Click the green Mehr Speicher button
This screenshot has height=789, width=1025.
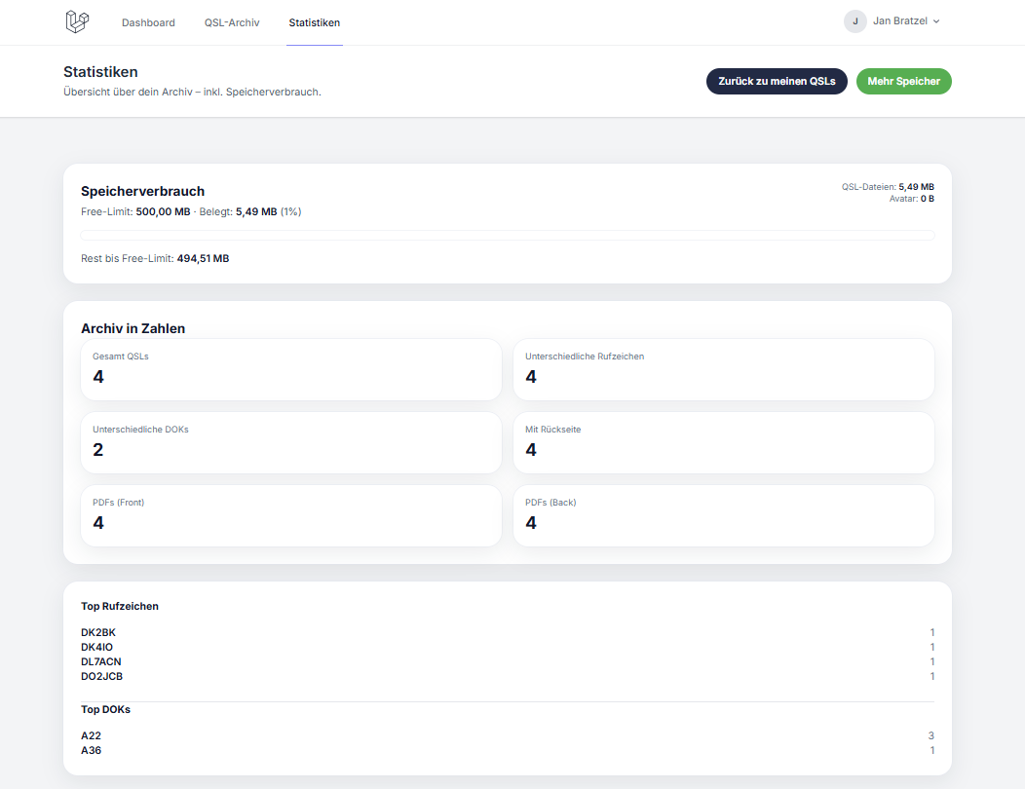coord(903,82)
